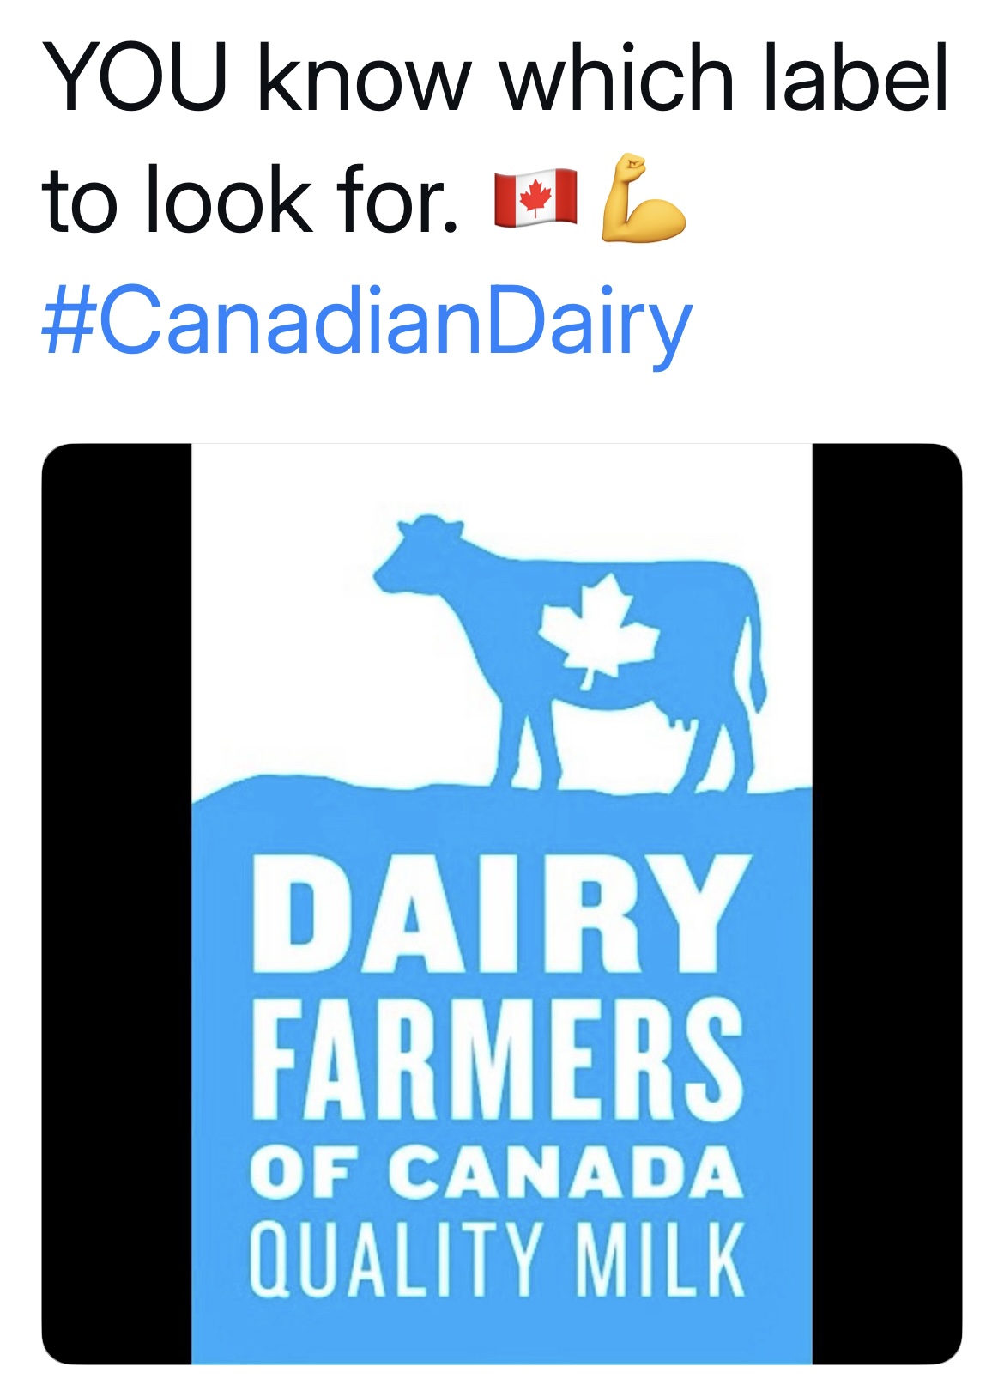Screen dimensions: 1004x1385
Task: Click the OF CANADA text in the logo
Action: (x=496, y=1174)
